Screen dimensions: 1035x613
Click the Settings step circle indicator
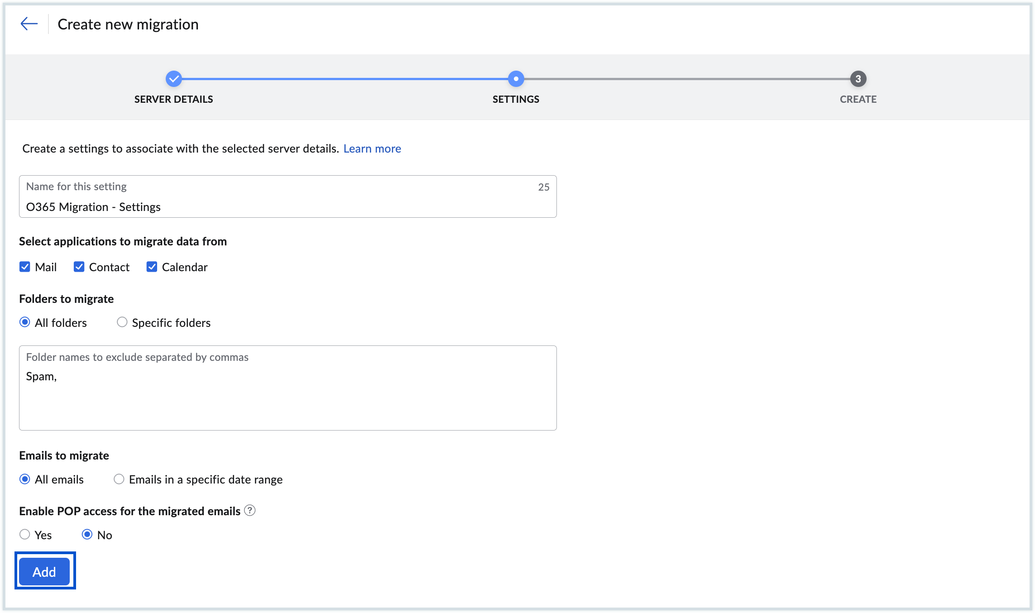pyautogui.click(x=516, y=79)
